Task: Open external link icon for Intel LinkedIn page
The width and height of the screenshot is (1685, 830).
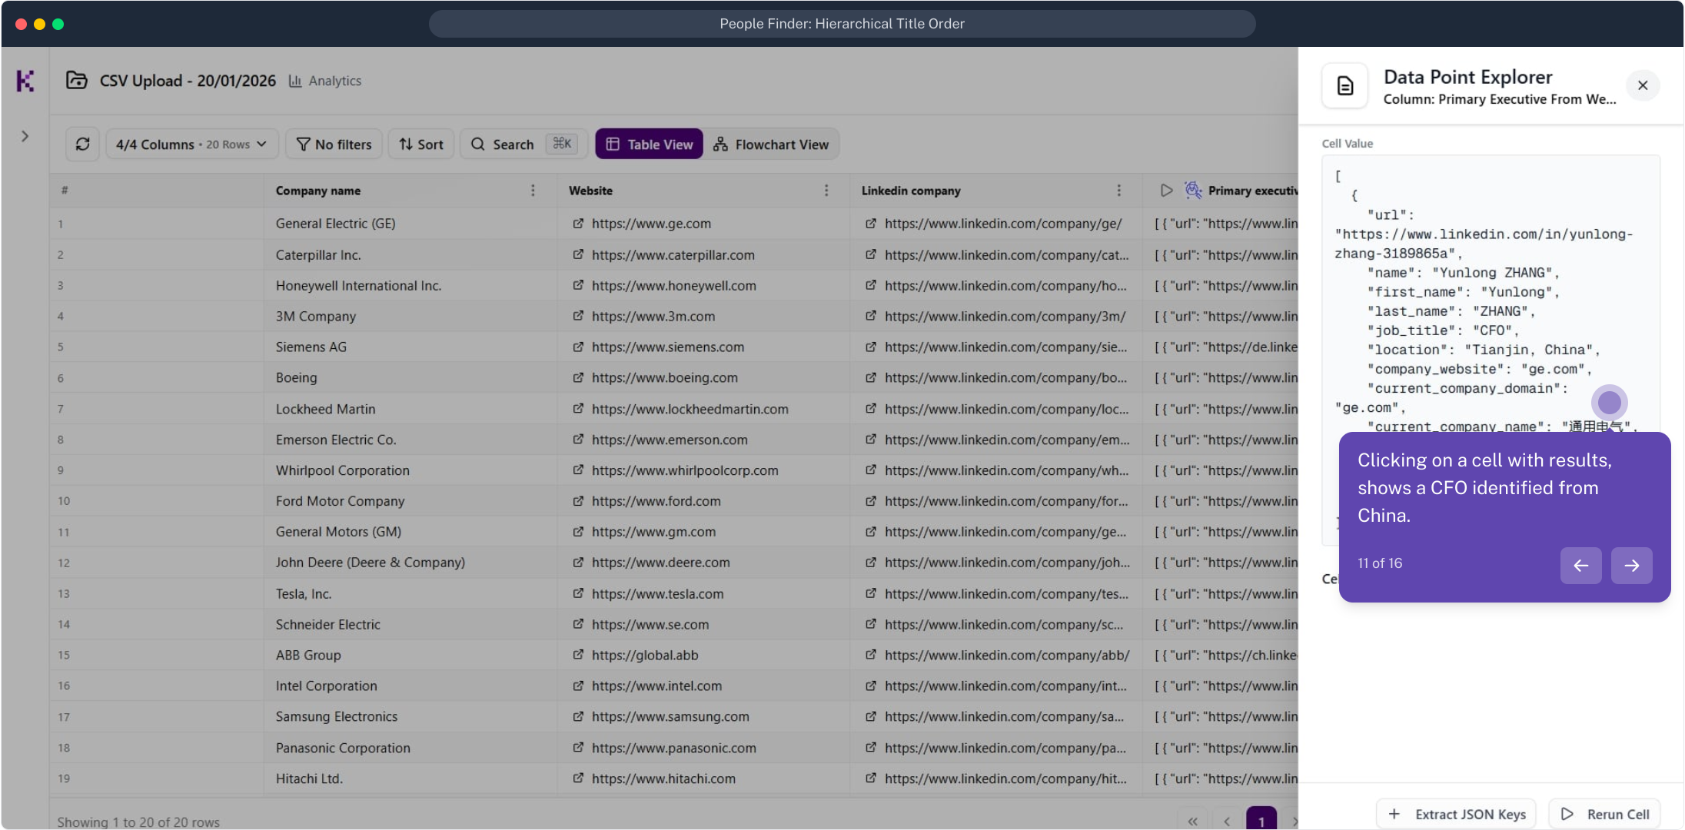Action: click(x=871, y=686)
